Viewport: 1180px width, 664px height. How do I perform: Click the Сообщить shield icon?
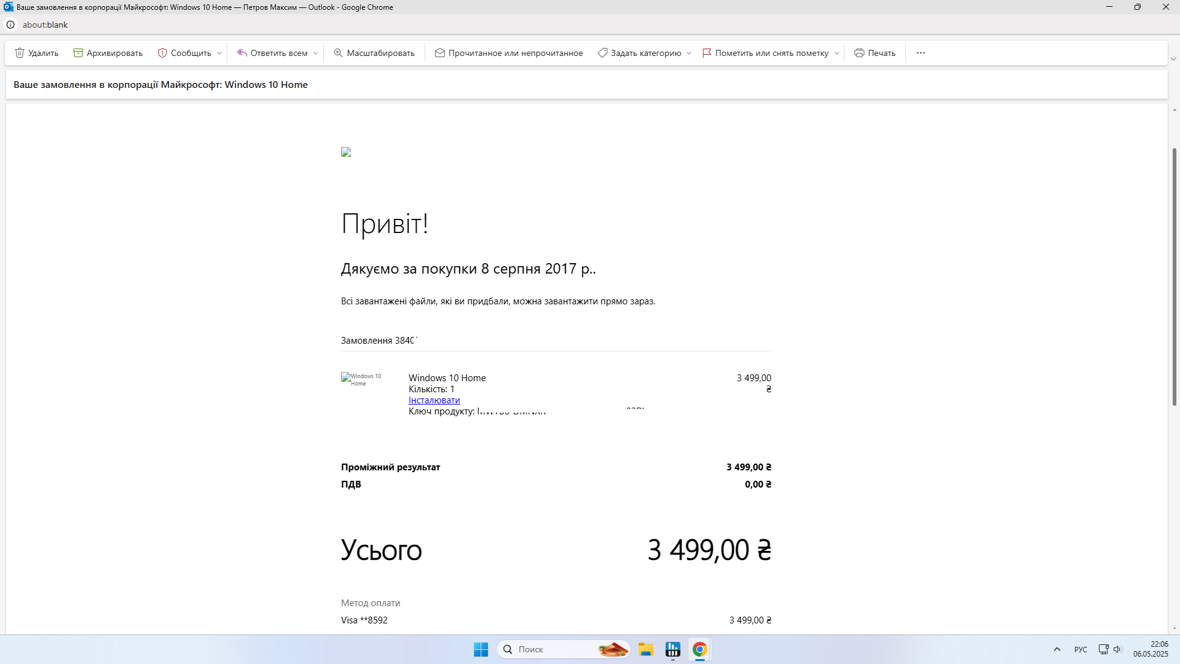coord(162,53)
